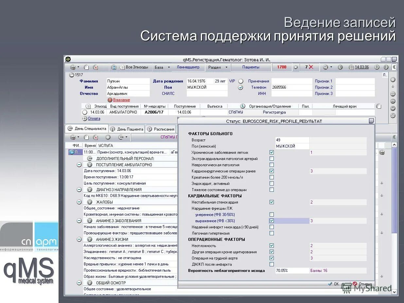The height and width of the screenshot is (303, 404).
Task: Select the red delete icon on the toolbar
Action: pos(96,67)
